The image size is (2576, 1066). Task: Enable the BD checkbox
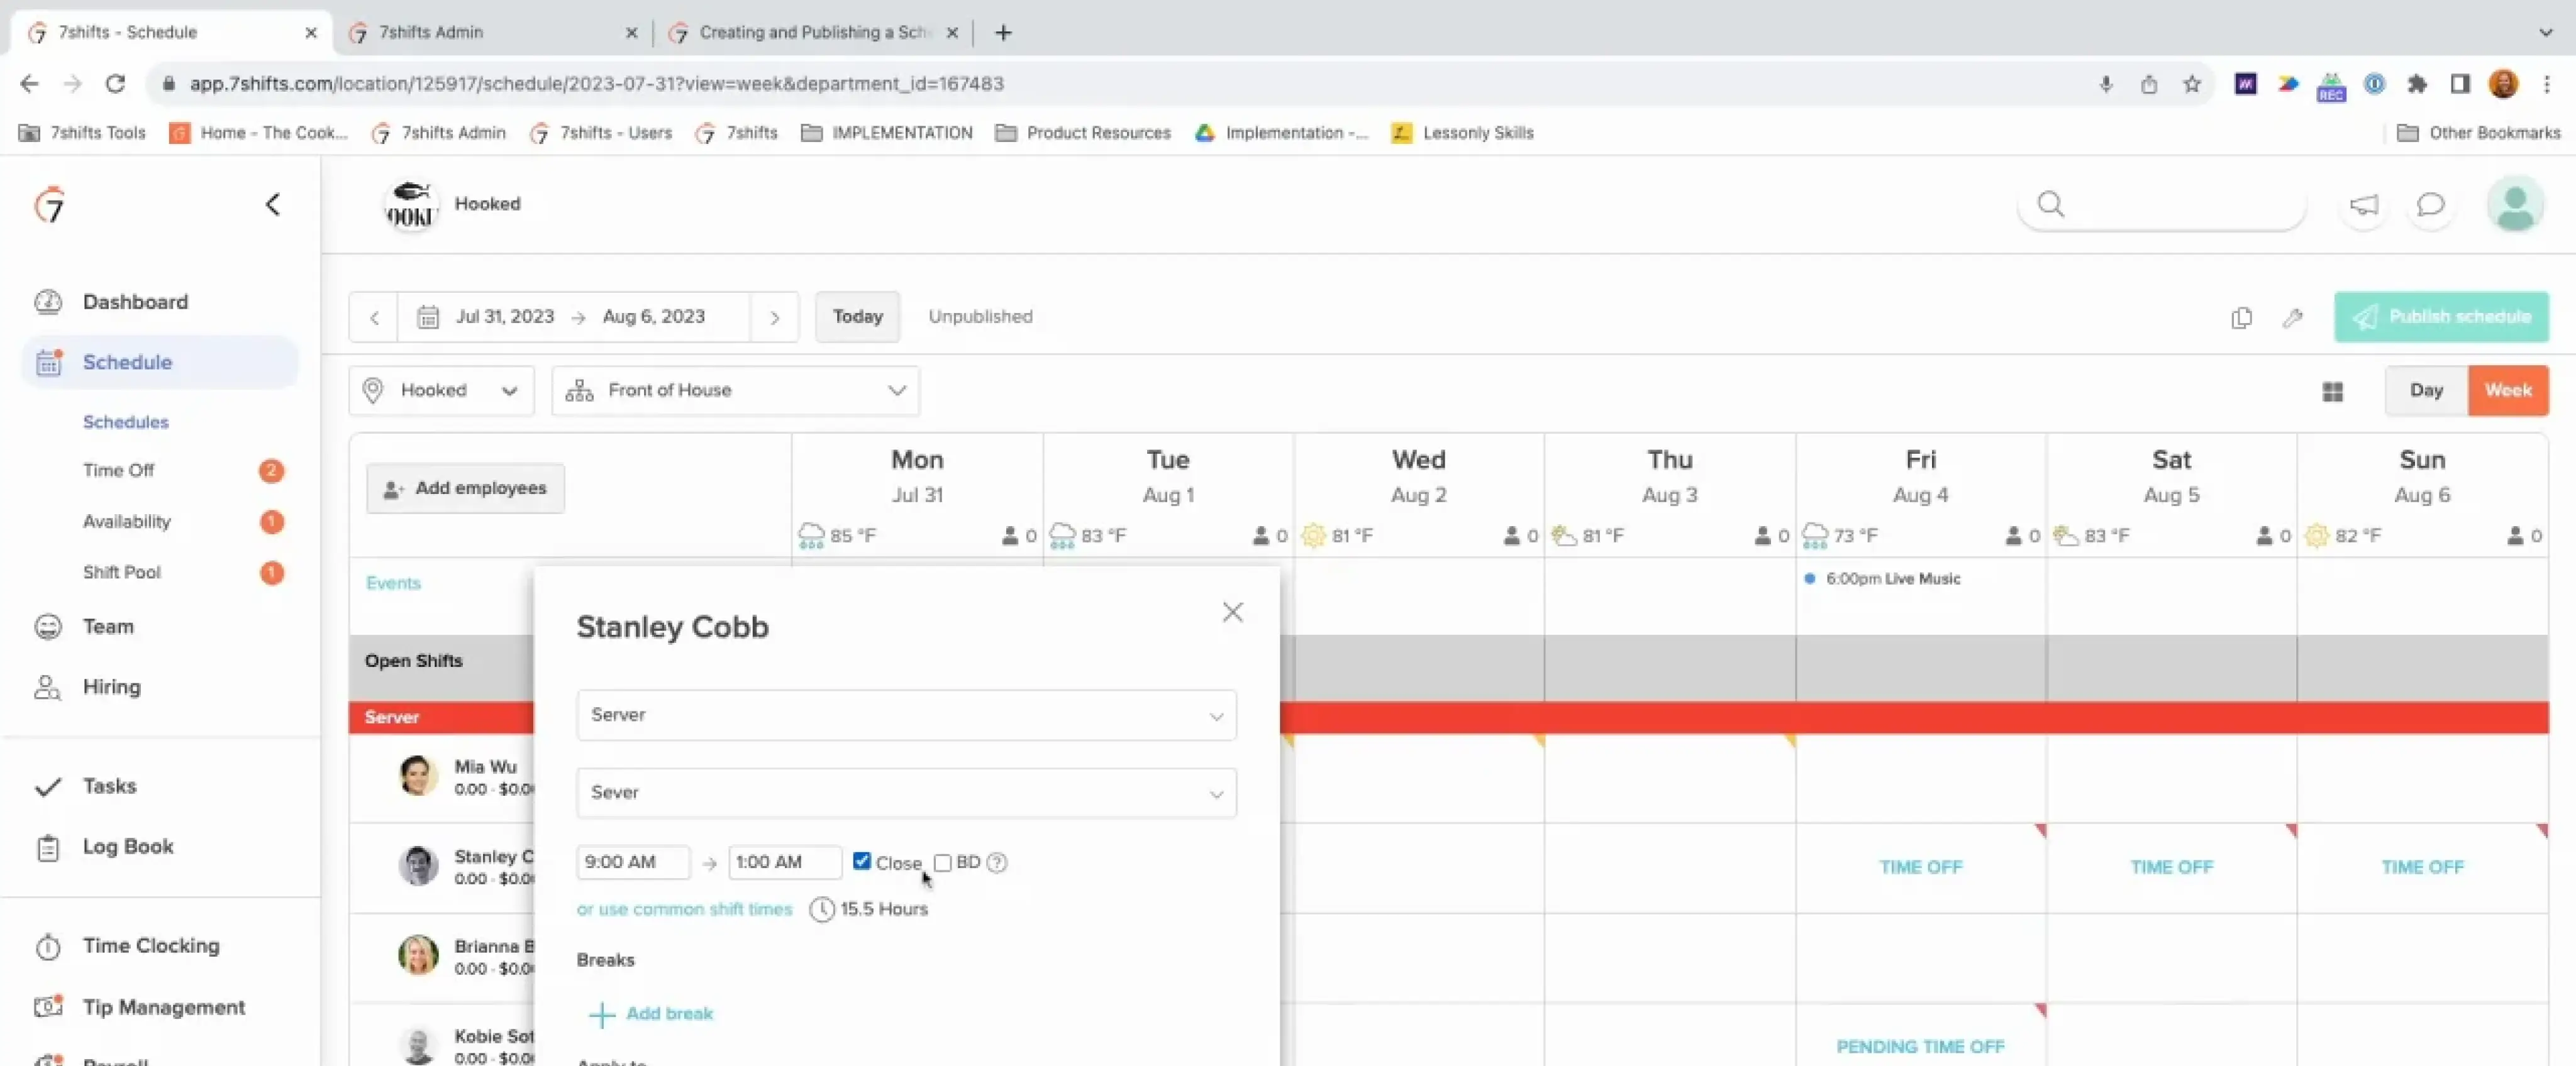tap(942, 862)
